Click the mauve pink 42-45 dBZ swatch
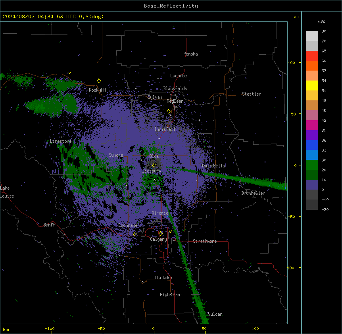The width and height of the screenshot is (342, 334). (312, 115)
